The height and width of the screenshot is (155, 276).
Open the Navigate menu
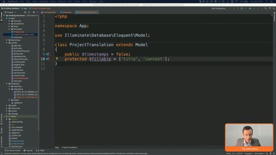click(44, 1)
